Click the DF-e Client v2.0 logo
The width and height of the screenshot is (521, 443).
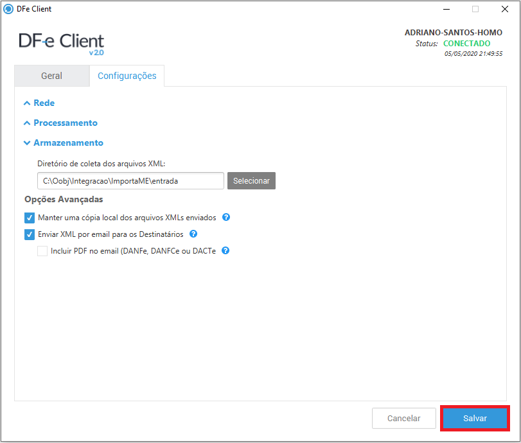click(62, 43)
